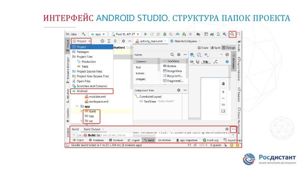The width and height of the screenshot is (307, 172).
Task: Open Palette gear settings
Action: (x=179, y=55)
